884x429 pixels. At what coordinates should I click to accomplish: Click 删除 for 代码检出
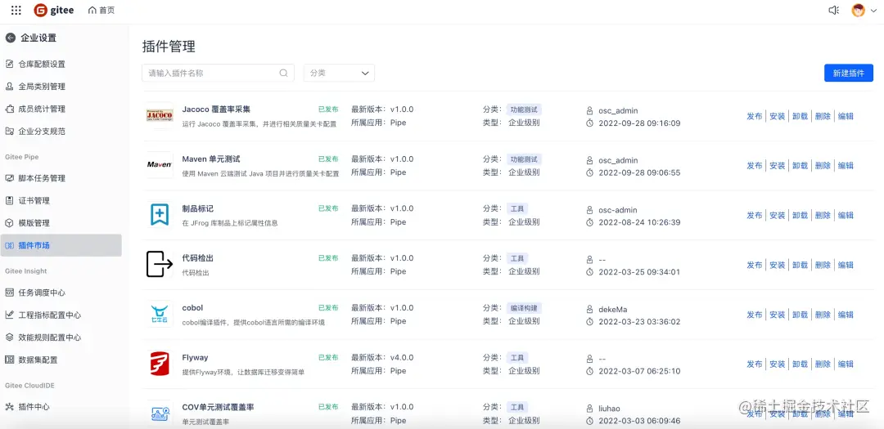point(823,265)
